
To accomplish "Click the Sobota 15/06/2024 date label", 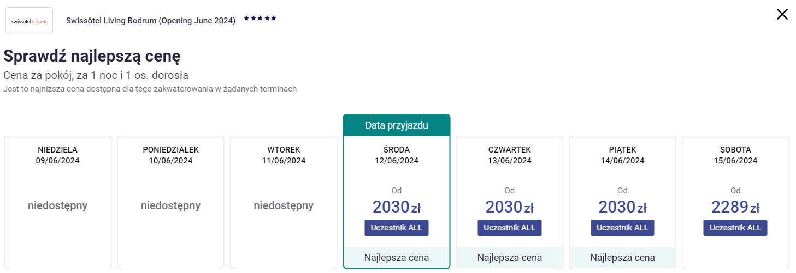I will 735,155.
